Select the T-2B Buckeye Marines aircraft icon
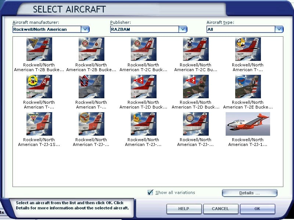Viewport: 294px width, 220px height. coord(91,49)
